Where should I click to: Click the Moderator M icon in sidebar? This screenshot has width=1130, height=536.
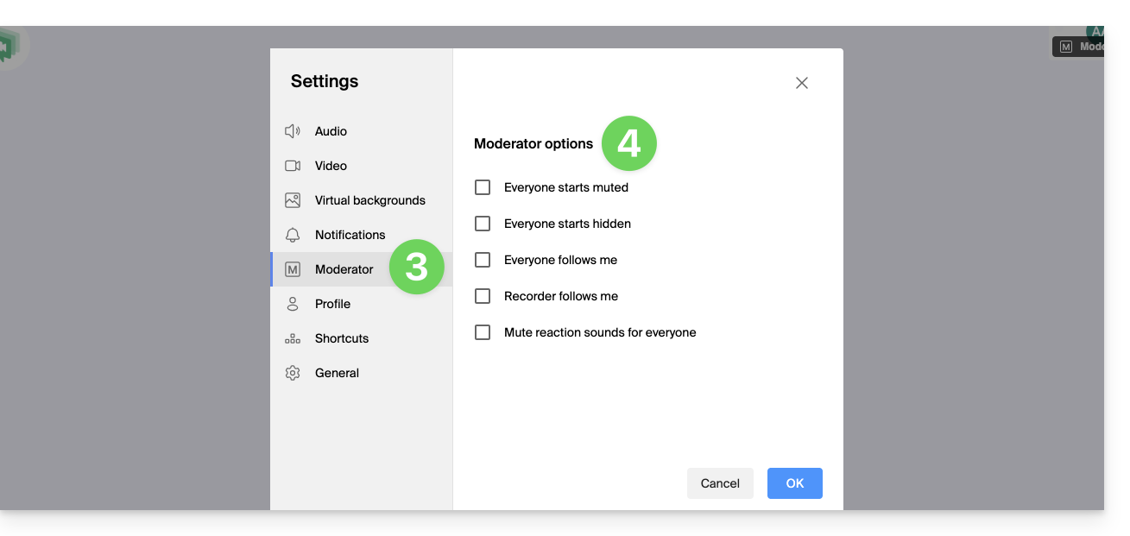point(293,269)
